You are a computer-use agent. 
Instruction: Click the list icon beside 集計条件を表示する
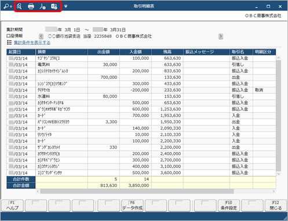coord(9,42)
